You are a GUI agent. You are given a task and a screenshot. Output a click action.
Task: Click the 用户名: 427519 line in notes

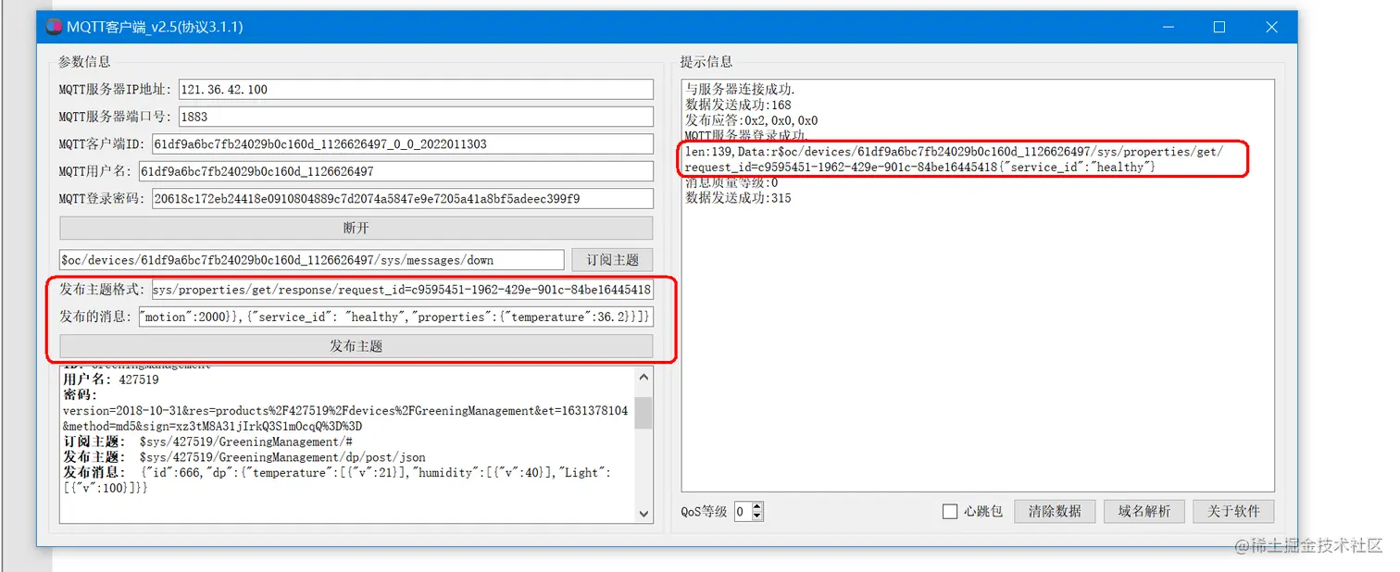click(x=111, y=379)
